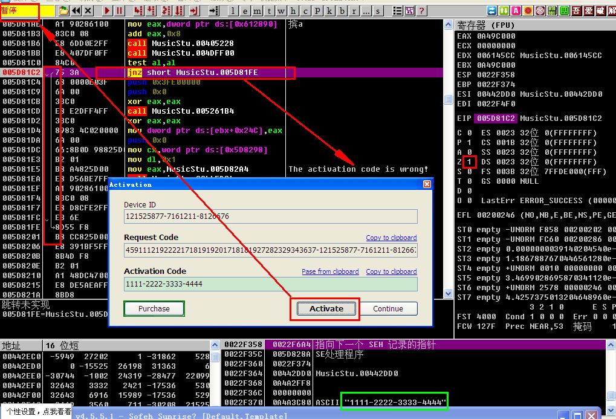Open Source window via the S button
This screenshot has height=419, width=616.
pyautogui.click(x=378, y=11)
